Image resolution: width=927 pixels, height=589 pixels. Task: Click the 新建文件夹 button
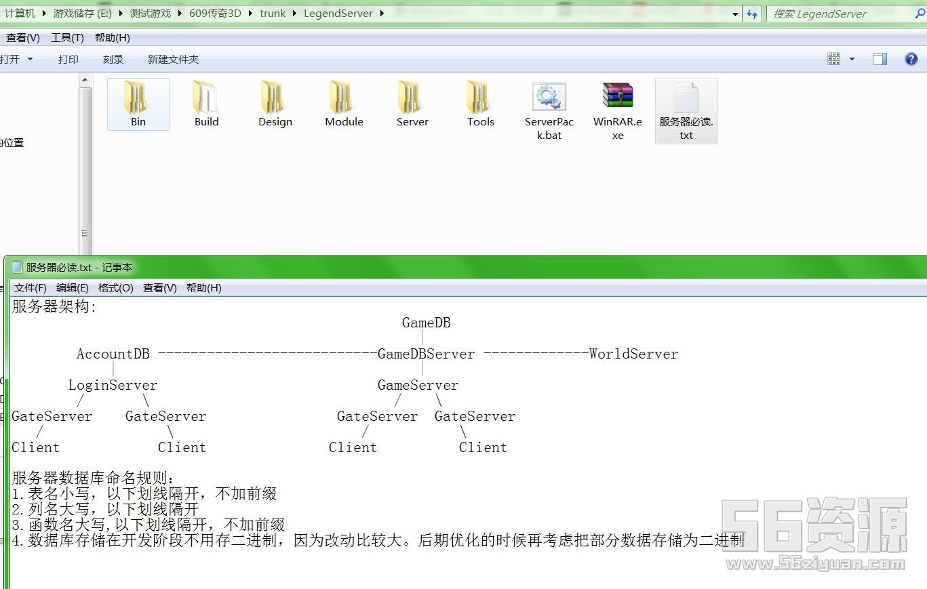click(173, 60)
